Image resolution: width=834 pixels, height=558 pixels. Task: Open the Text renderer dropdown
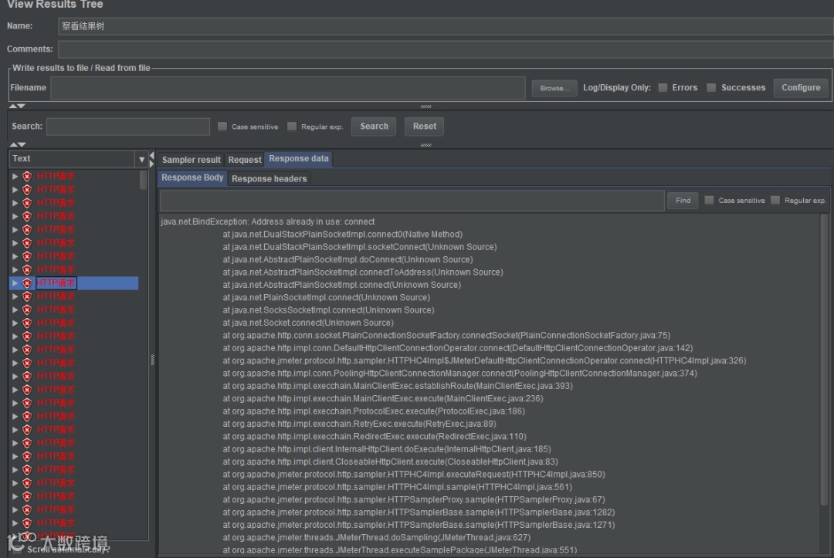(x=141, y=159)
